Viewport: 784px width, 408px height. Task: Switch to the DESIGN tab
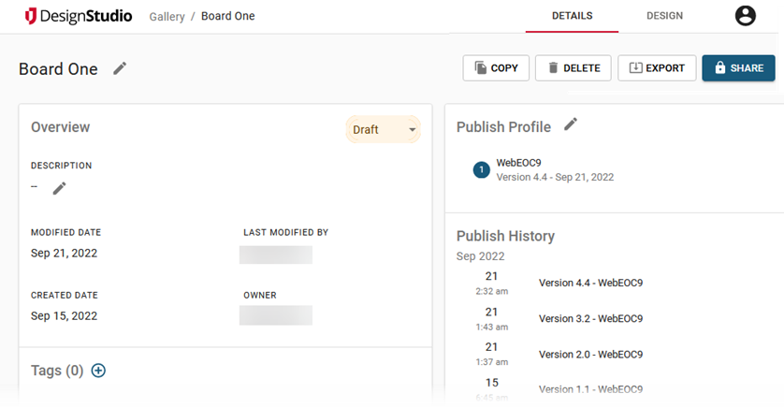(x=664, y=16)
